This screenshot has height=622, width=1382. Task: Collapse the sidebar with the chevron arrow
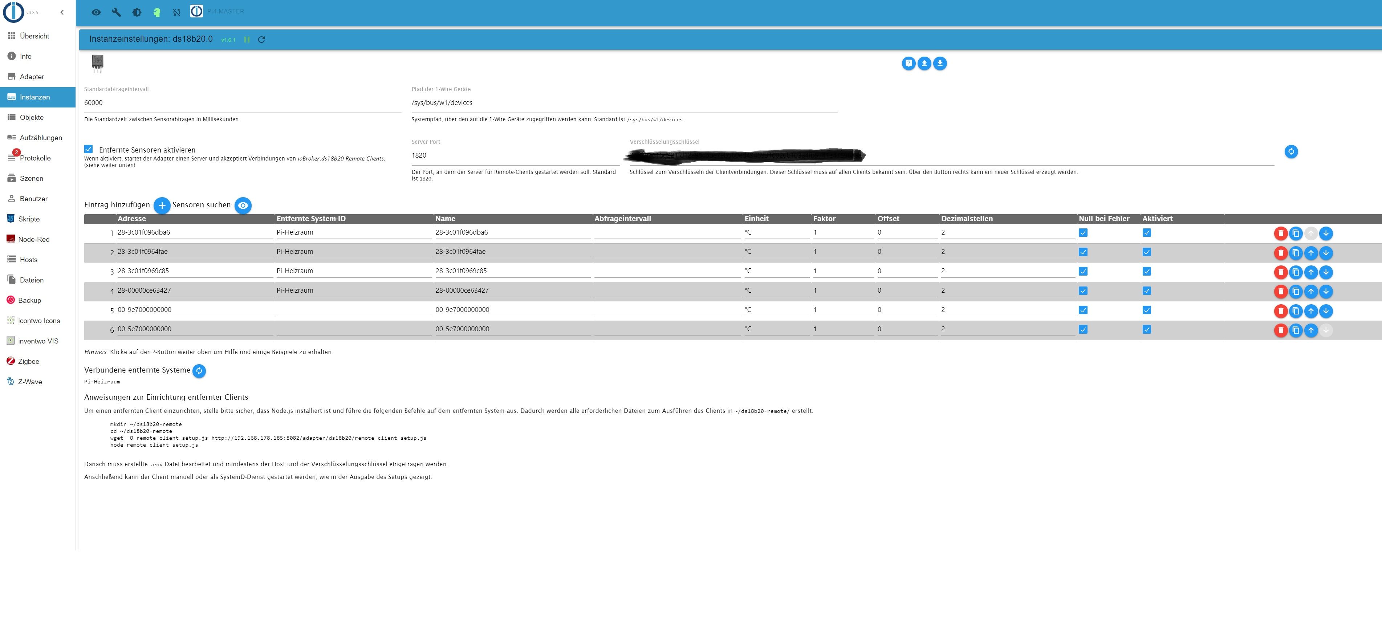click(x=62, y=12)
